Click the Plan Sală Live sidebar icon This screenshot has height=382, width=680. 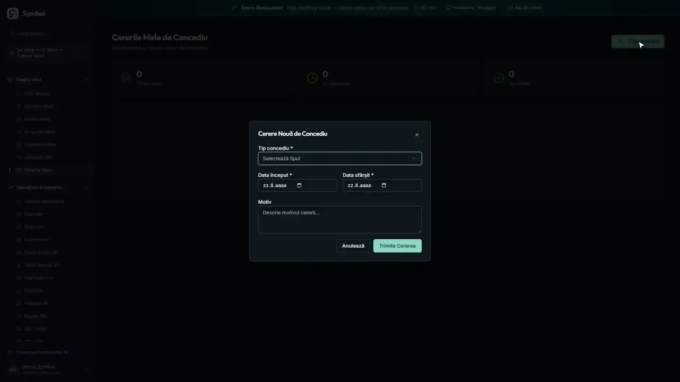click(19, 278)
